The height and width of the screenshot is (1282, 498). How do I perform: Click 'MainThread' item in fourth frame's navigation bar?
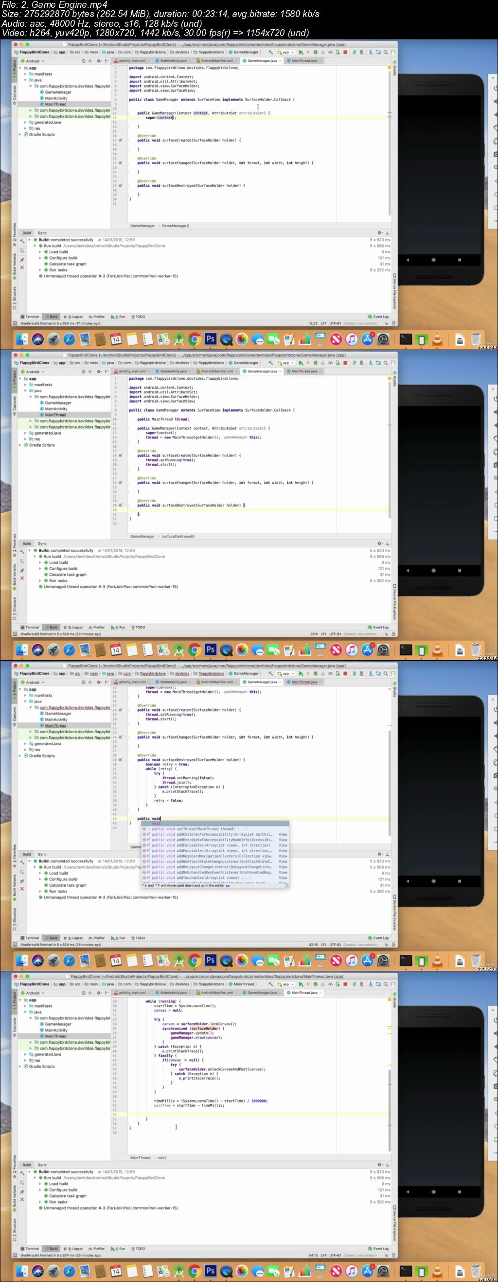point(243,984)
